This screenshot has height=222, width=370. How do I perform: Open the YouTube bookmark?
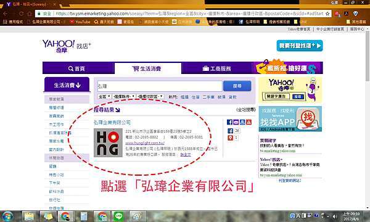[80, 22]
